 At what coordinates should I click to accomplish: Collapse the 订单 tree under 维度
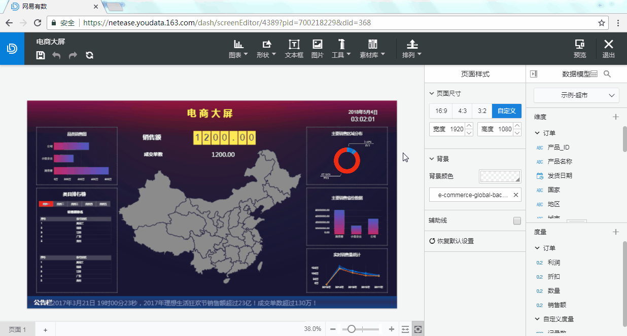[537, 133]
